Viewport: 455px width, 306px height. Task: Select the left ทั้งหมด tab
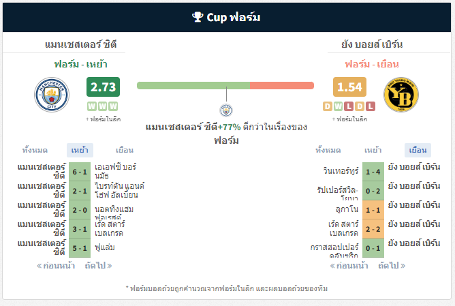click(x=35, y=150)
